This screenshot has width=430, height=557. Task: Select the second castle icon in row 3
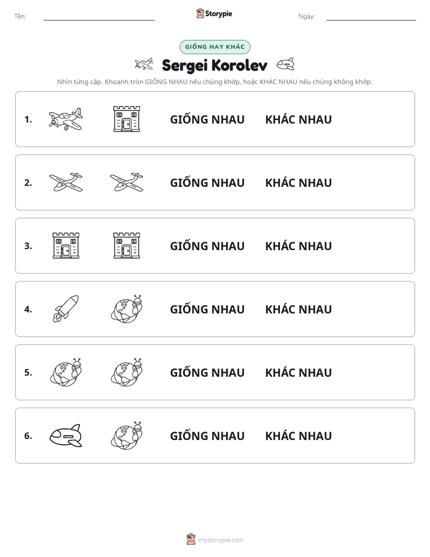[x=126, y=245]
